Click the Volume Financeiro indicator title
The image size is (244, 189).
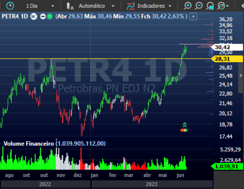coord(29,143)
